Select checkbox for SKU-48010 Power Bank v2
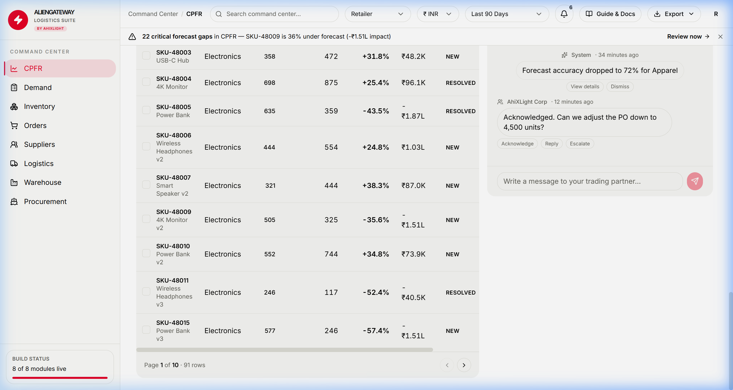Screen dimensions: 733x390 pos(146,253)
